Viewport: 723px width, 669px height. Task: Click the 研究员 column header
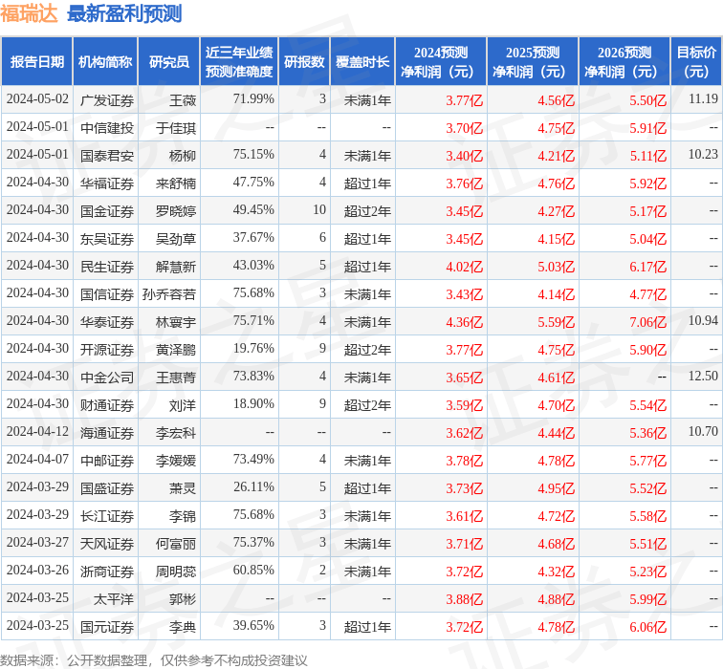(169, 62)
